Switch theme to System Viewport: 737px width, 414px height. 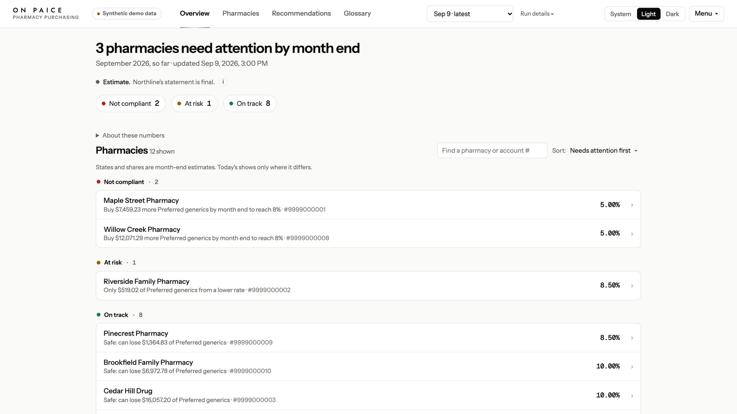pyautogui.click(x=621, y=14)
